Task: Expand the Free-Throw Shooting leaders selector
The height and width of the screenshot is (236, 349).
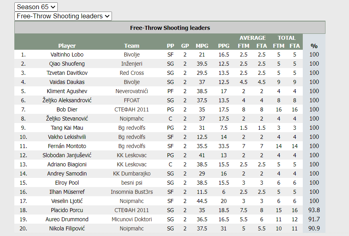Action: 63,16
